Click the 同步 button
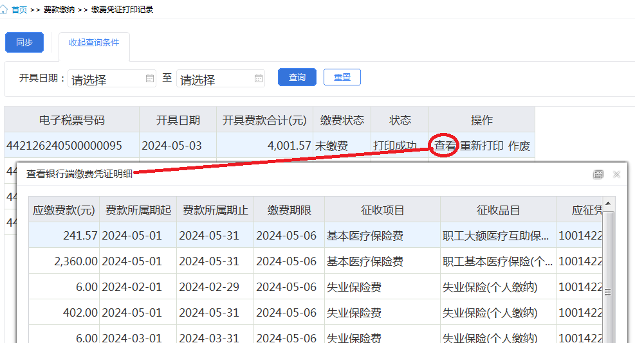Screen dimensions: 635x343 24,42
